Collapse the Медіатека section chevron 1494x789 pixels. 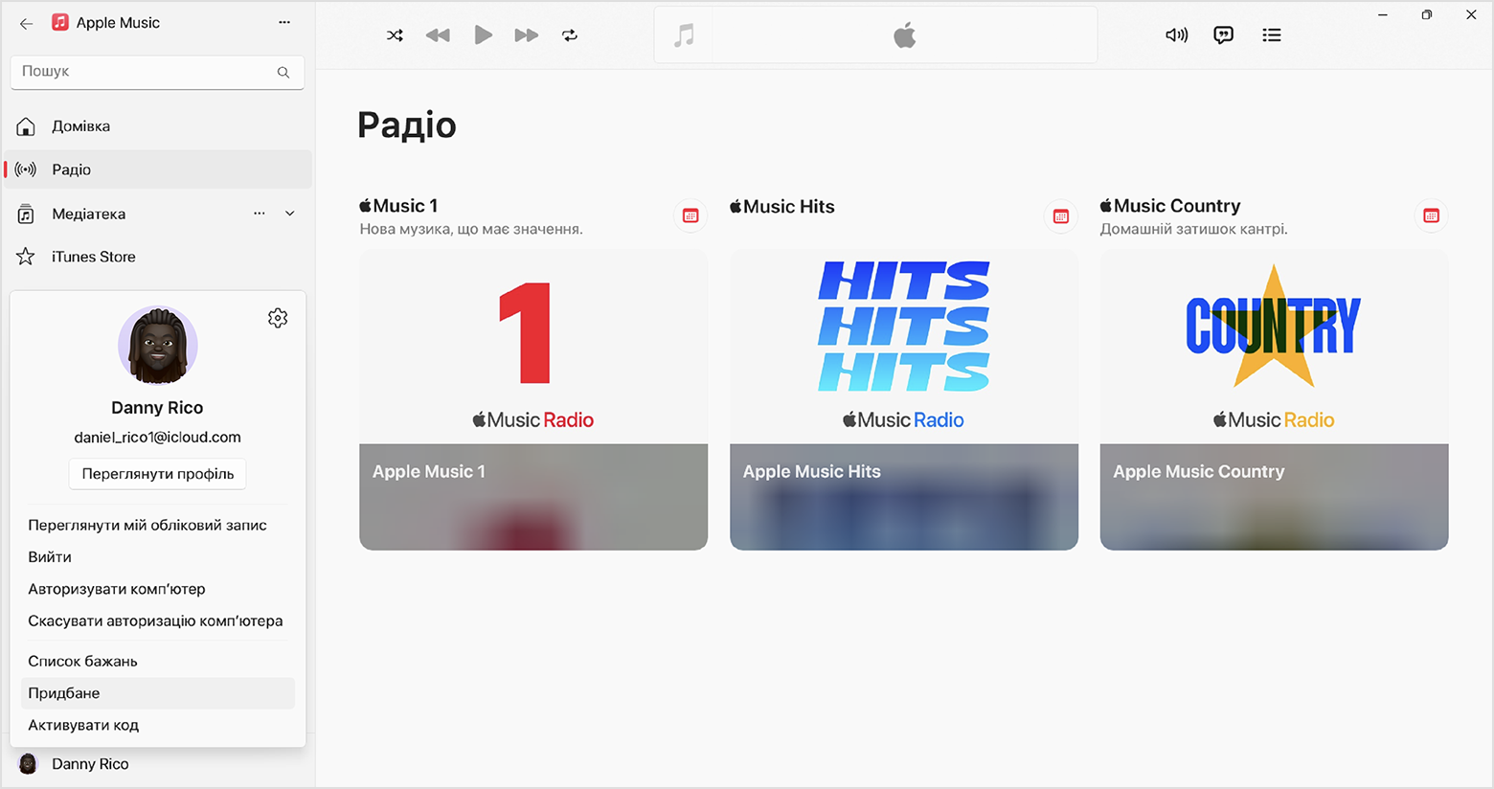tap(290, 214)
